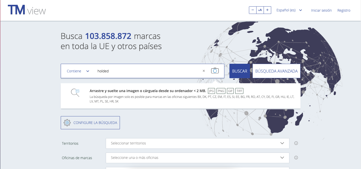Click Registro link
Screen dimensions: 361x169
(344, 10)
